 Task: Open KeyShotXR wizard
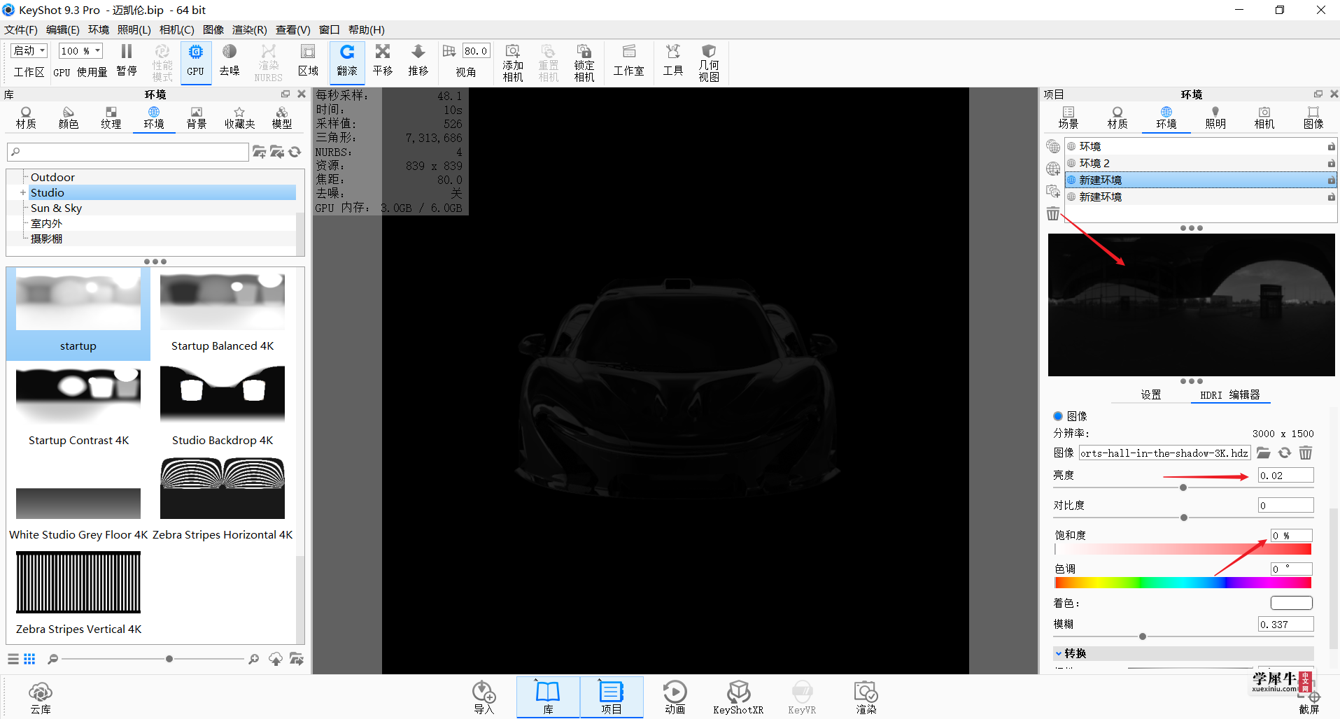point(738,698)
